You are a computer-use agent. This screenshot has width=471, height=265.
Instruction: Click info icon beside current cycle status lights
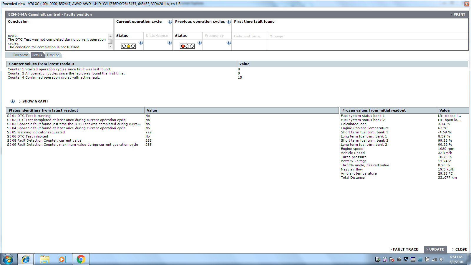(141, 43)
